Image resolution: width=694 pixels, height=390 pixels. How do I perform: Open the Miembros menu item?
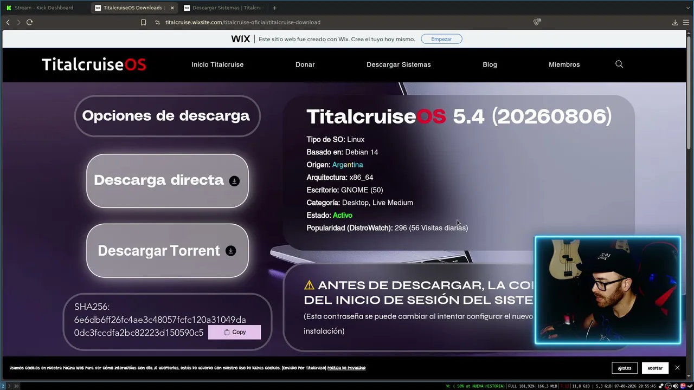(x=564, y=64)
